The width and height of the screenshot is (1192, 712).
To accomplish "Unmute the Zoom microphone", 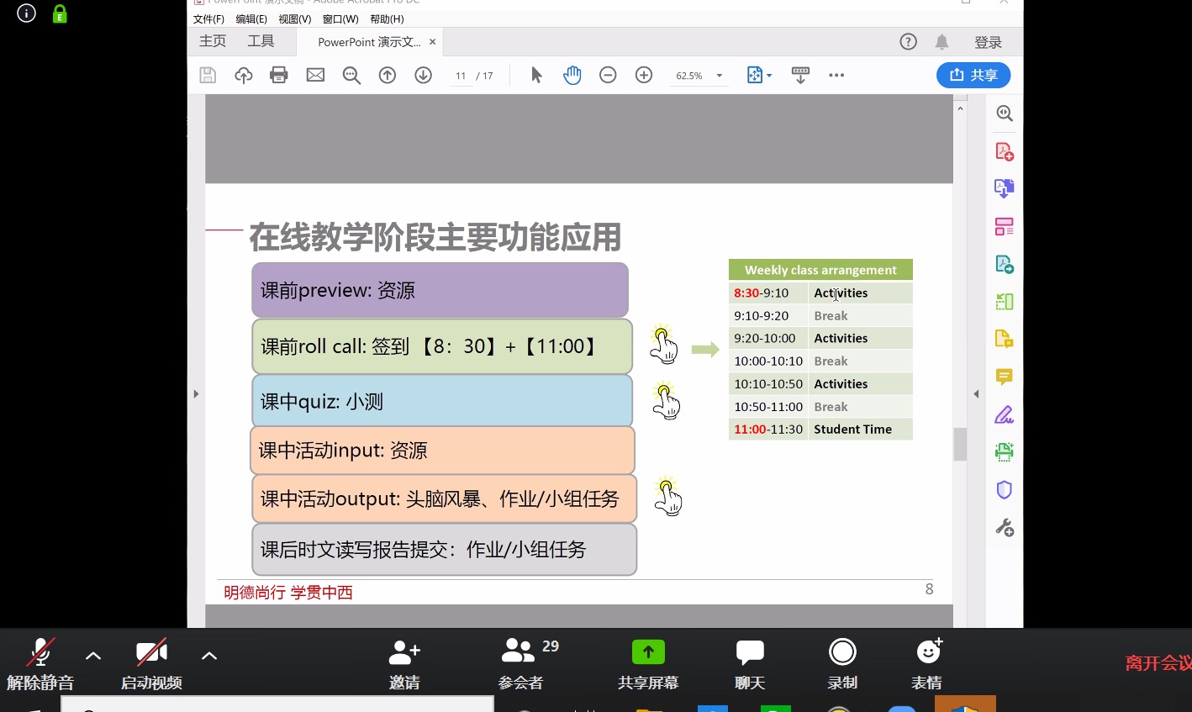I will click(40, 661).
